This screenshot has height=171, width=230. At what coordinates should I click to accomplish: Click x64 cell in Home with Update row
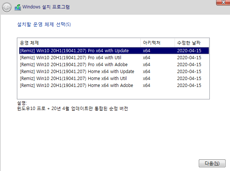[147, 72]
